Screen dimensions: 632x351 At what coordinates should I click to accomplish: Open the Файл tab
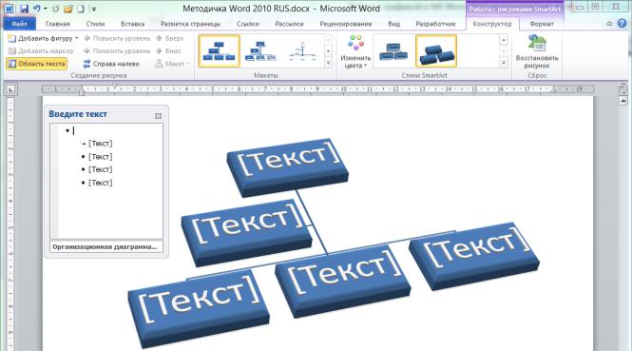tap(19, 24)
